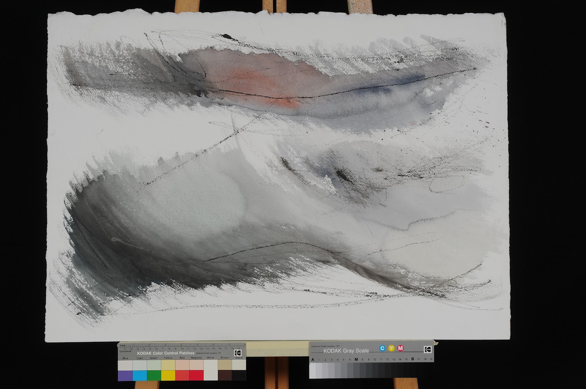This screenshot has width=586, height=389.
Task: Click the "19" step number on gray scale
Action: [x=431, y=359]
